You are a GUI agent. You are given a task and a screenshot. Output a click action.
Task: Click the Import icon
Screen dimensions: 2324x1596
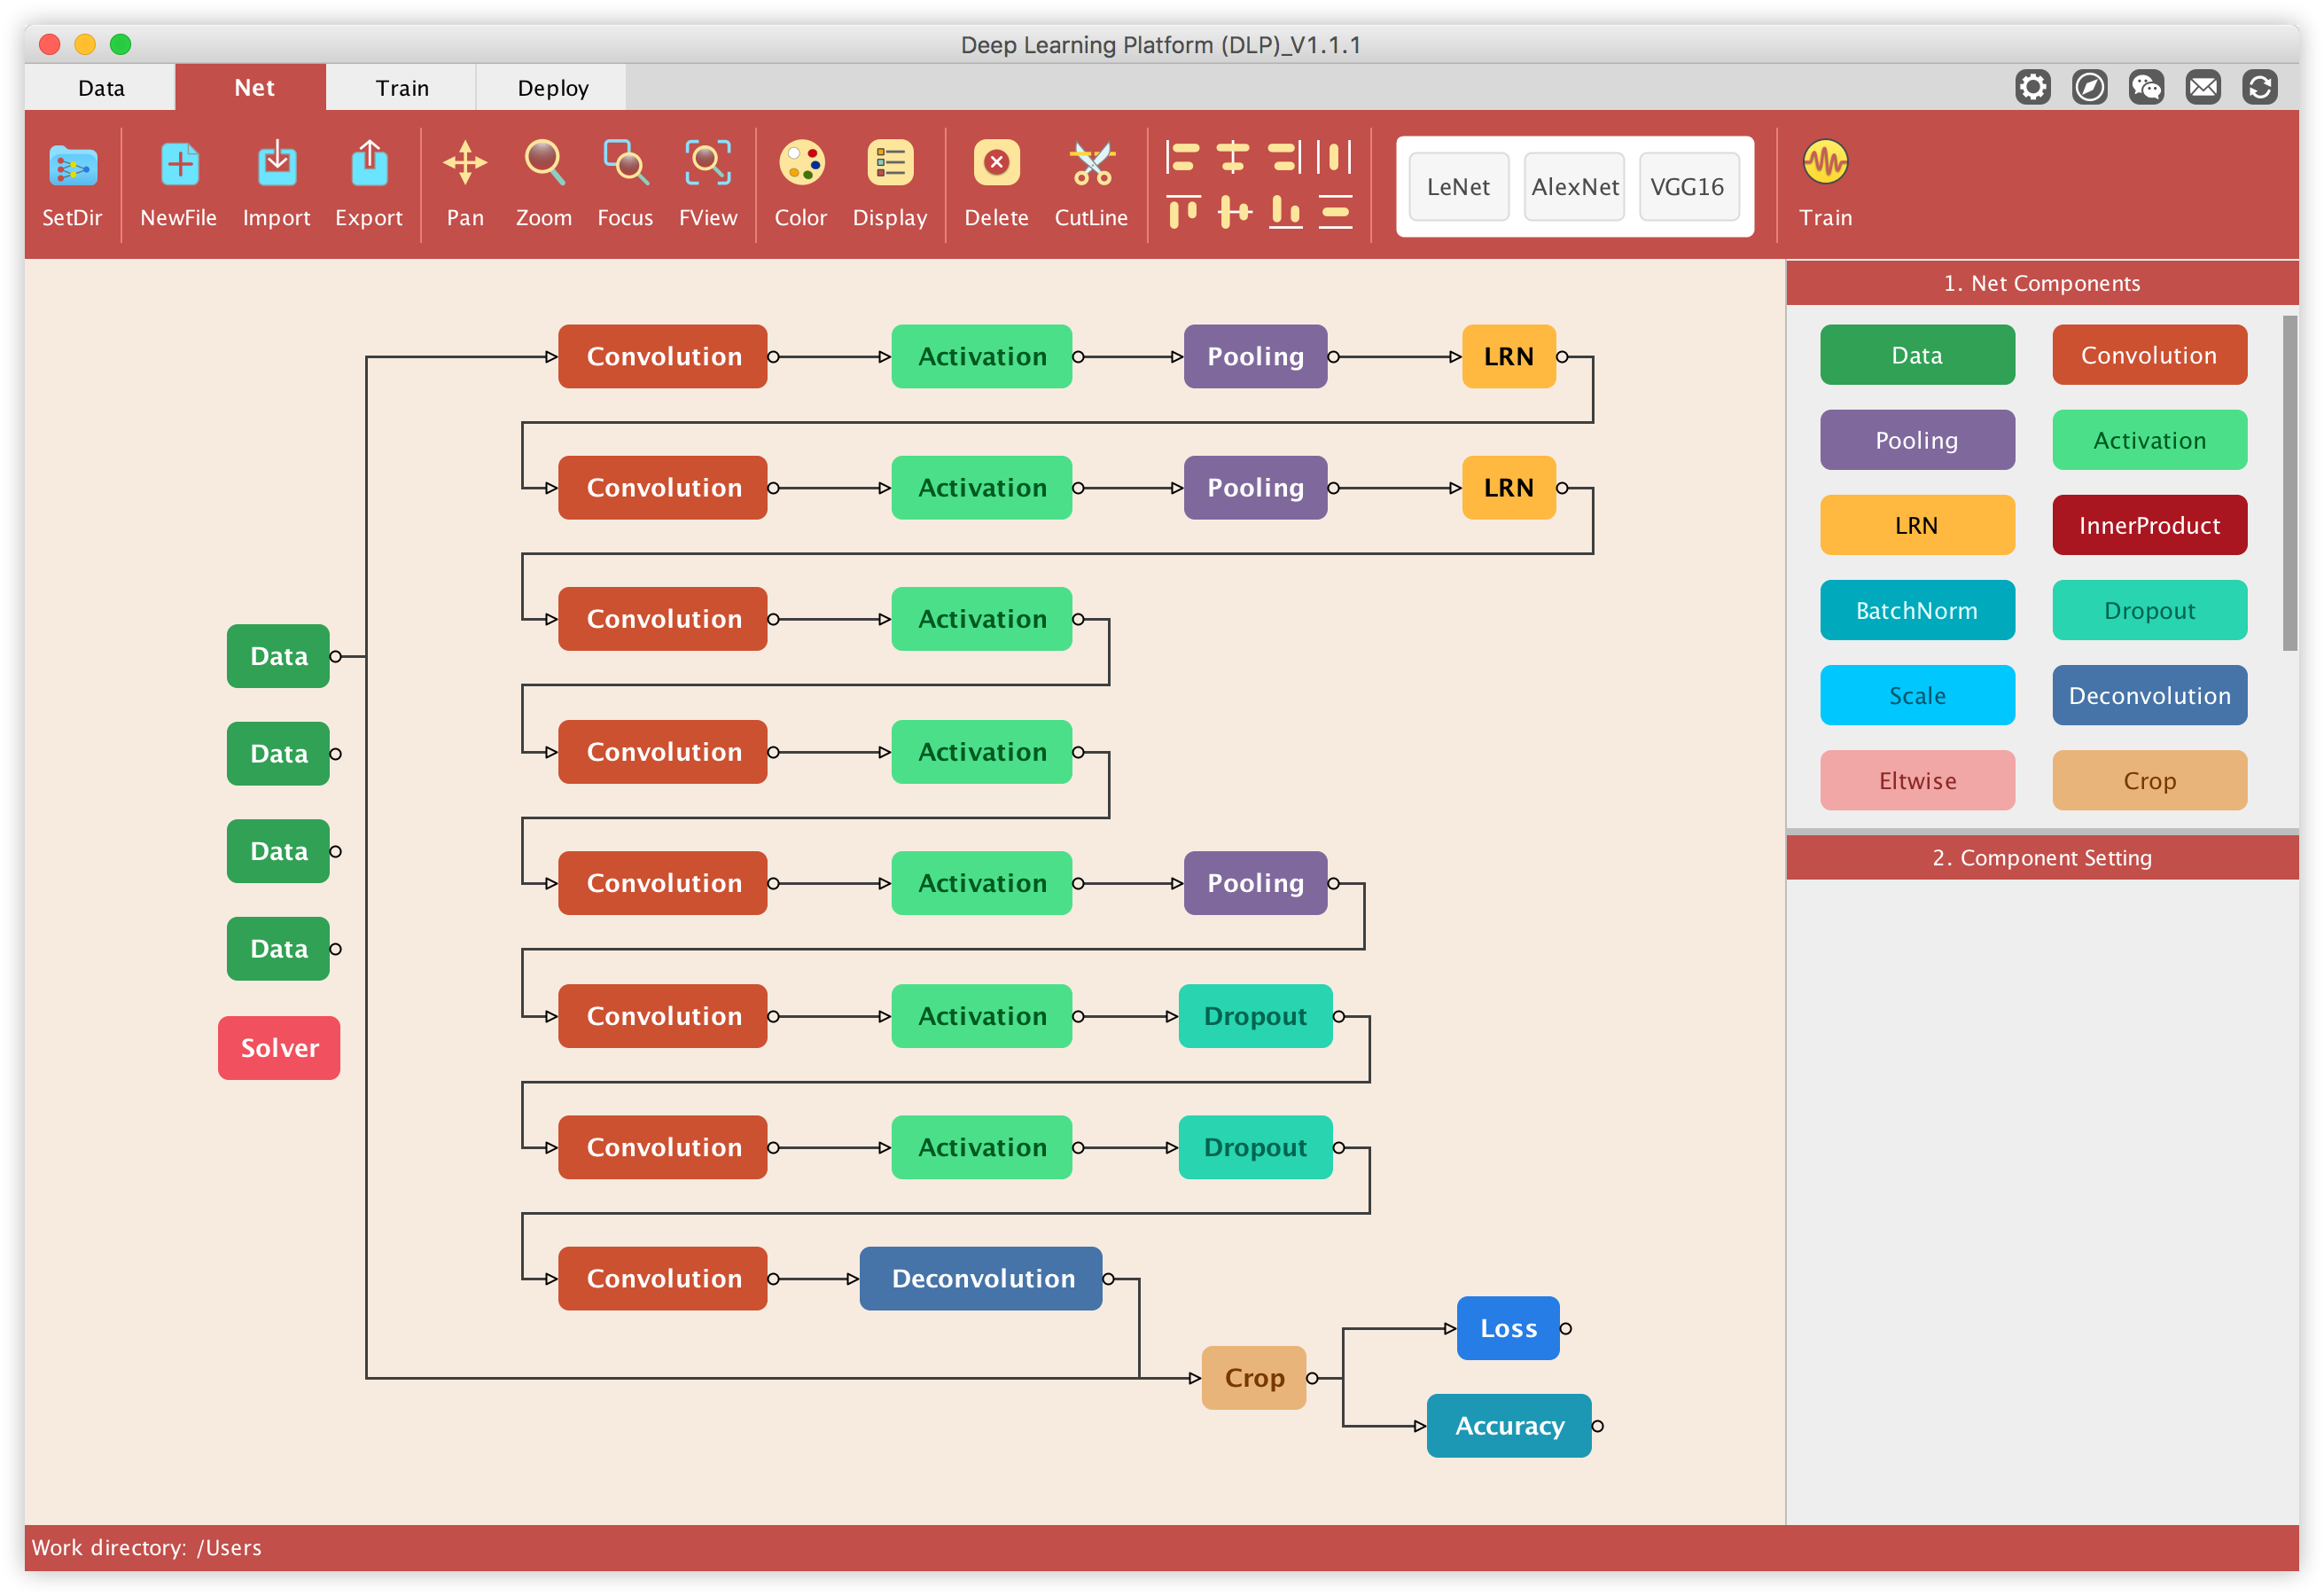click(x=276, y=165)
